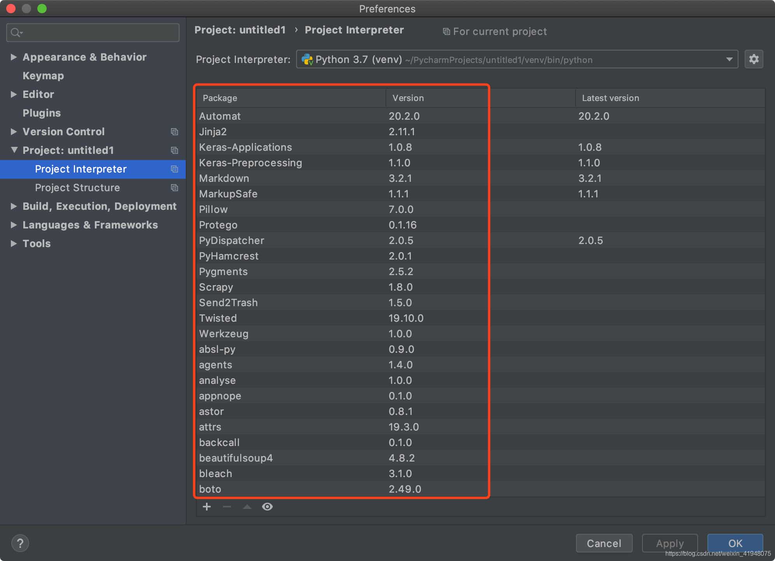Viewport: 775px width, 561px height.
Task: Click the copy icon beside Version Control
Action: (x=175, y=132)
